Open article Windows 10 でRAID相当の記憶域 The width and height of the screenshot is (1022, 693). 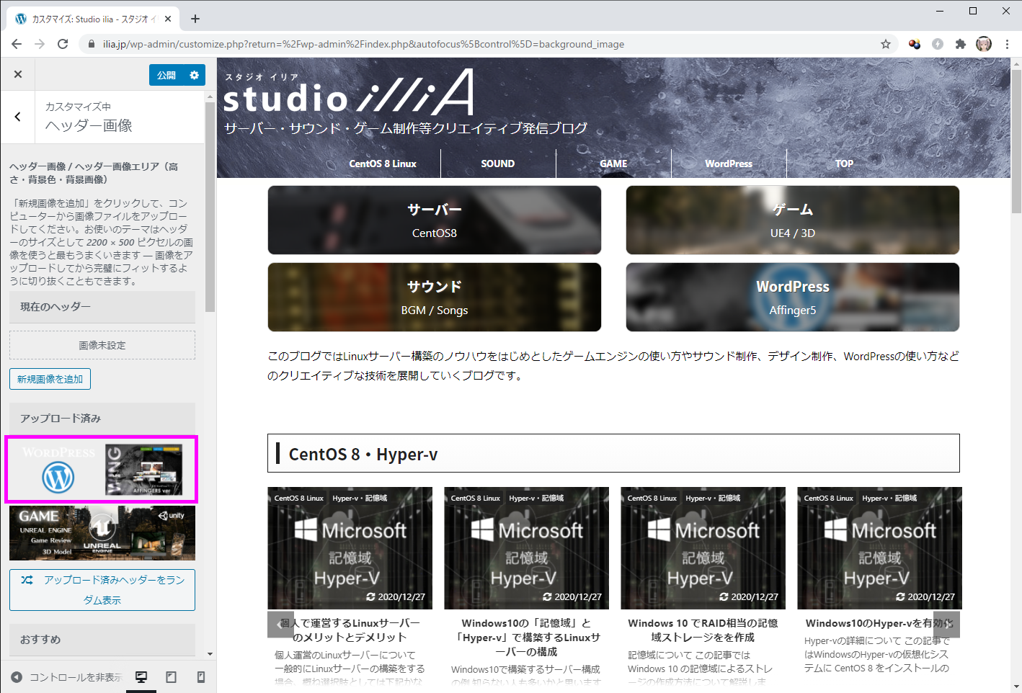(x=703, y=630)
